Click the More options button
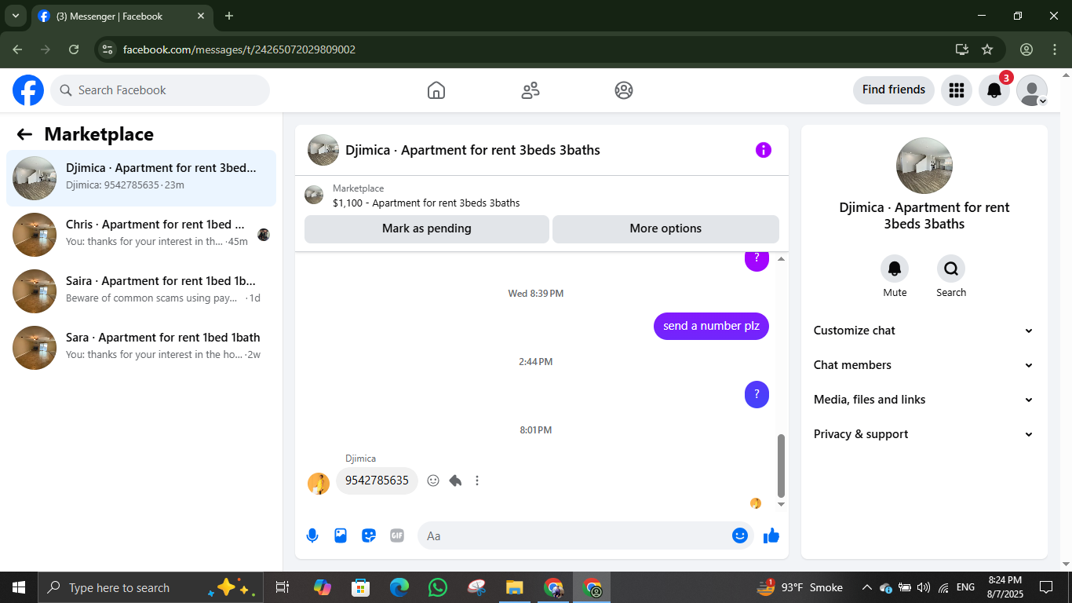This screenshot has height=603, width=1072. (x=665, y=228)
